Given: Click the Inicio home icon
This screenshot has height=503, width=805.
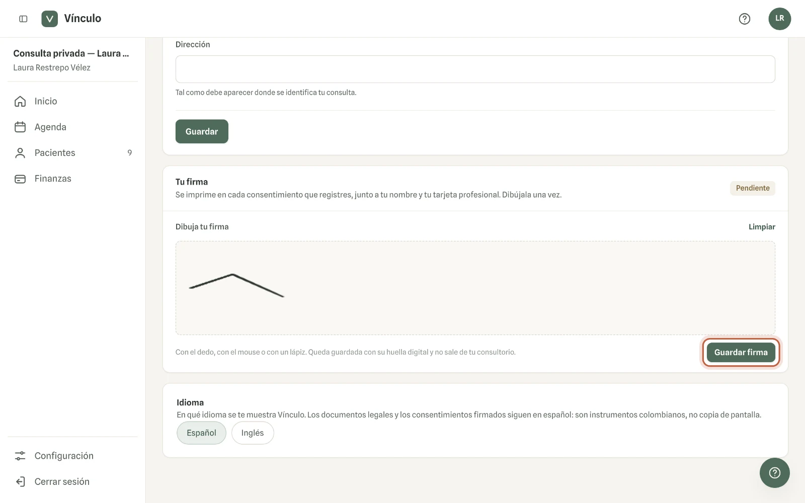Looking at the screenshot, I should point(20,101).
